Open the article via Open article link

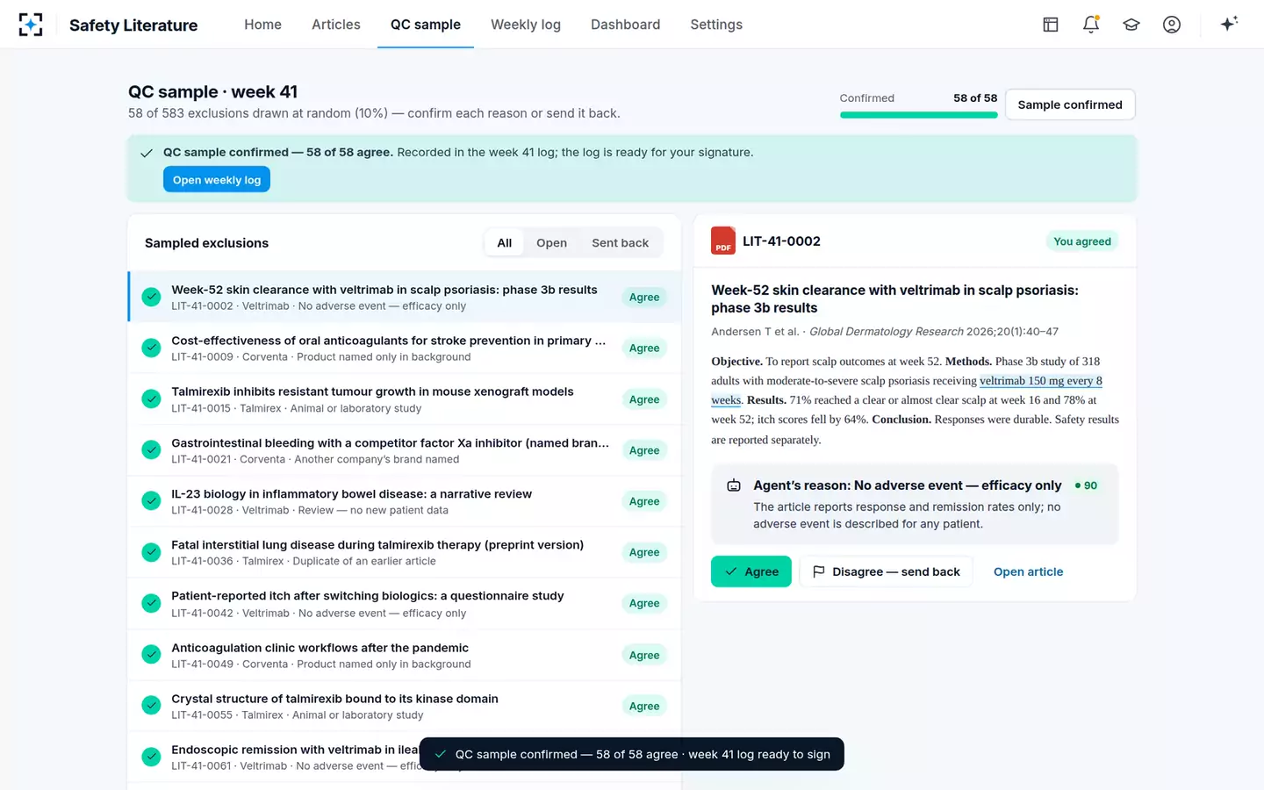click(x=1028, y=571)
